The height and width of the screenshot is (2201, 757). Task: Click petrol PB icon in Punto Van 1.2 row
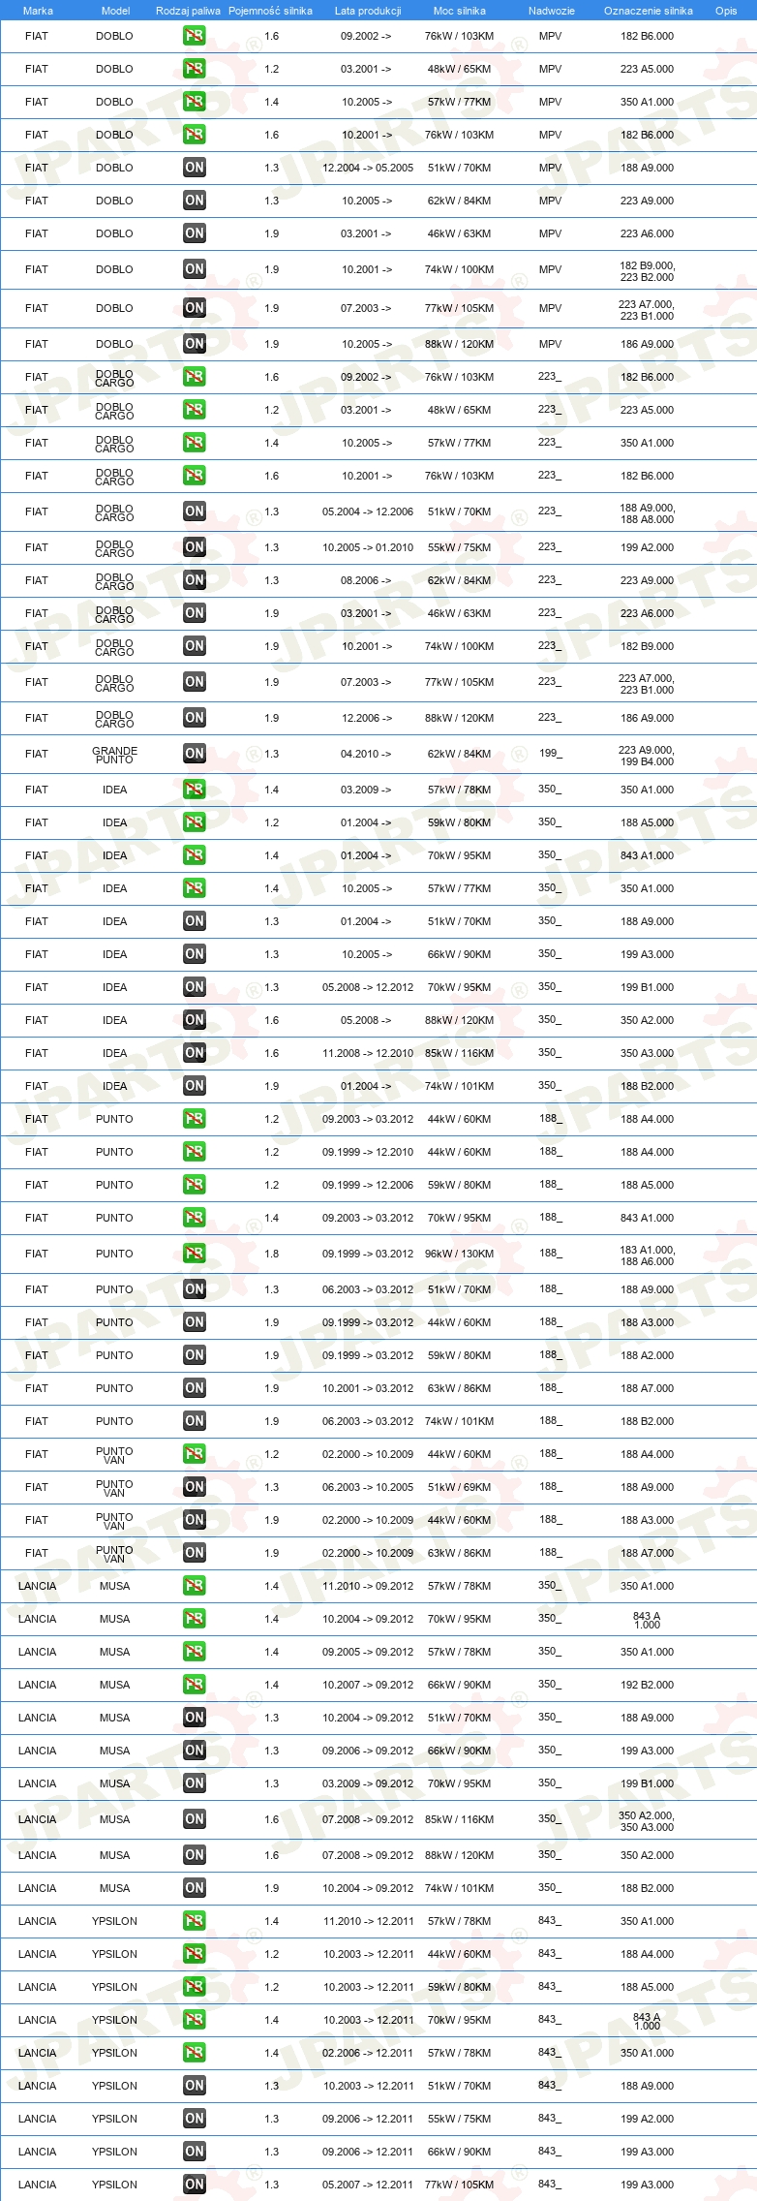[x=195, y=1454]
